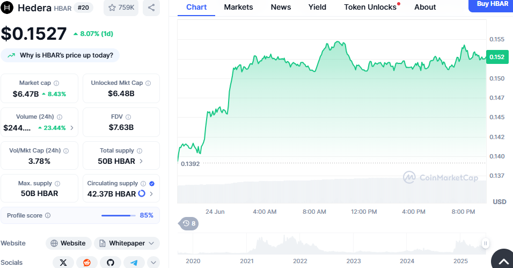Click the 8.07% (1d) change
The image size is (513, 268).
[93, 34]
